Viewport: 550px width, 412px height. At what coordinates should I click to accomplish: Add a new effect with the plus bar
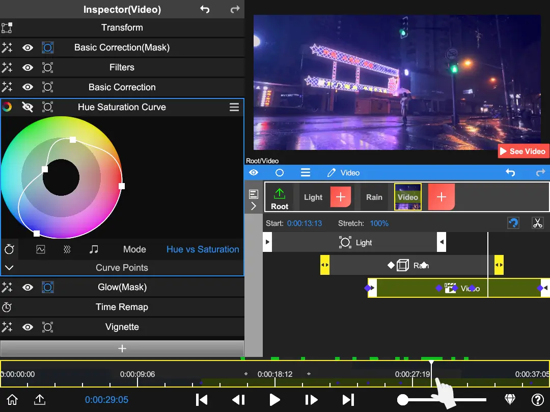(x=122, y=348)
